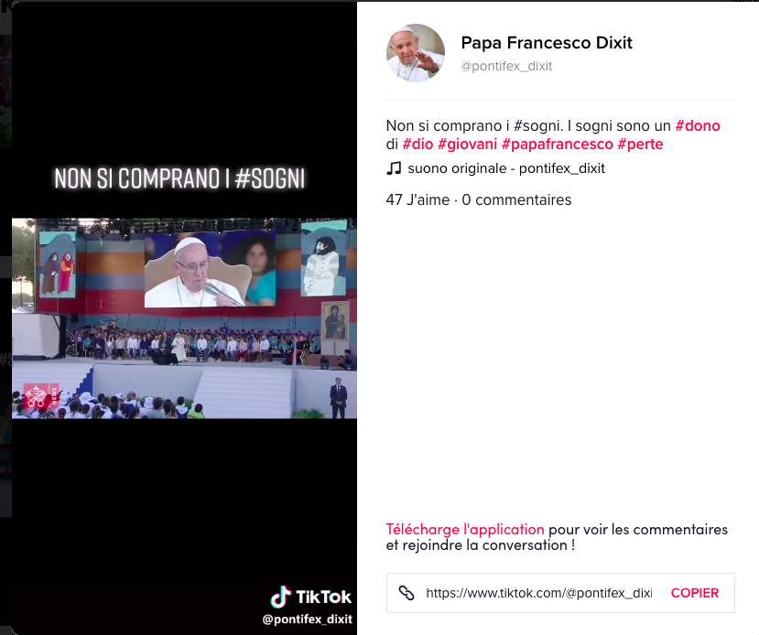
Task: Click the music note icon
Action: click(x=394, y=168)
